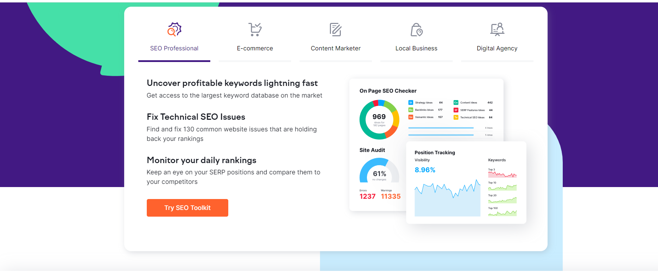Click the SEO Professional gear icon

174,30
